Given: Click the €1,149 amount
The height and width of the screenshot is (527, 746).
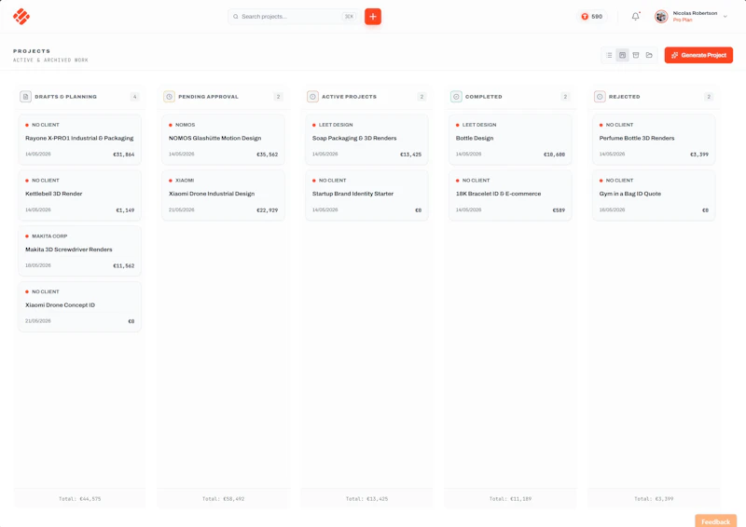Looking at the screenshot, I should click(x=125, y=210).
